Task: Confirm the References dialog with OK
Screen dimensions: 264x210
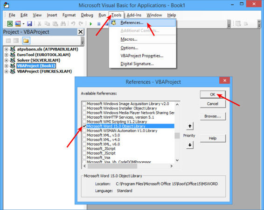Action: 213,94
